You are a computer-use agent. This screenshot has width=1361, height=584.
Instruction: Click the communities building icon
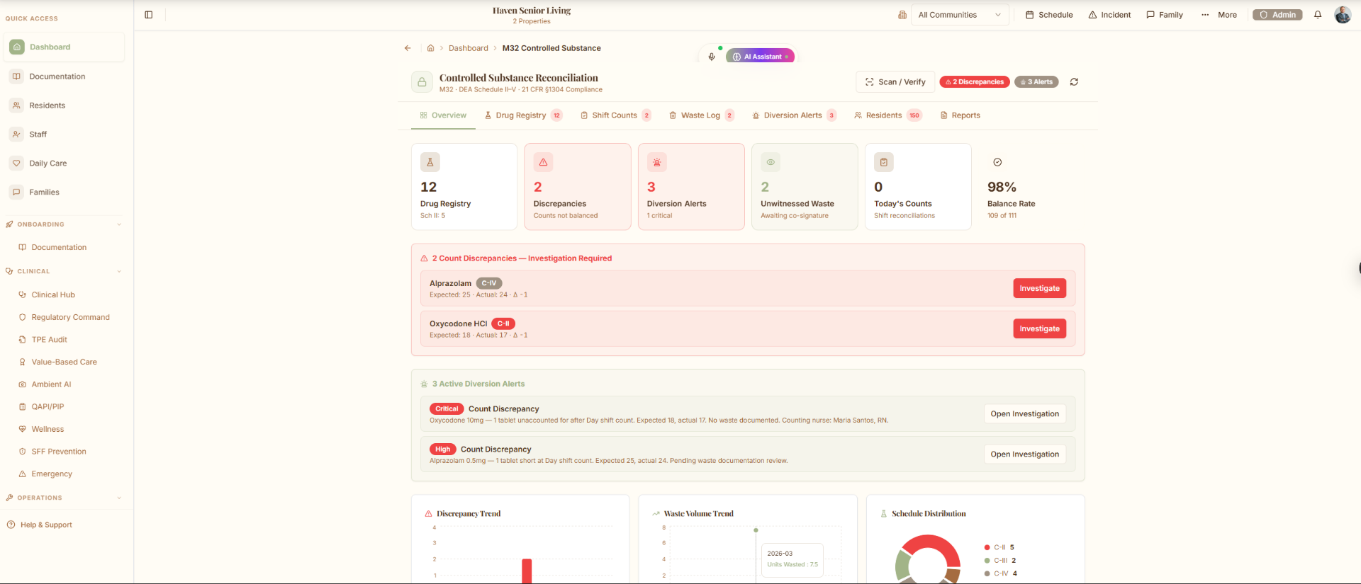click(902, 15)
